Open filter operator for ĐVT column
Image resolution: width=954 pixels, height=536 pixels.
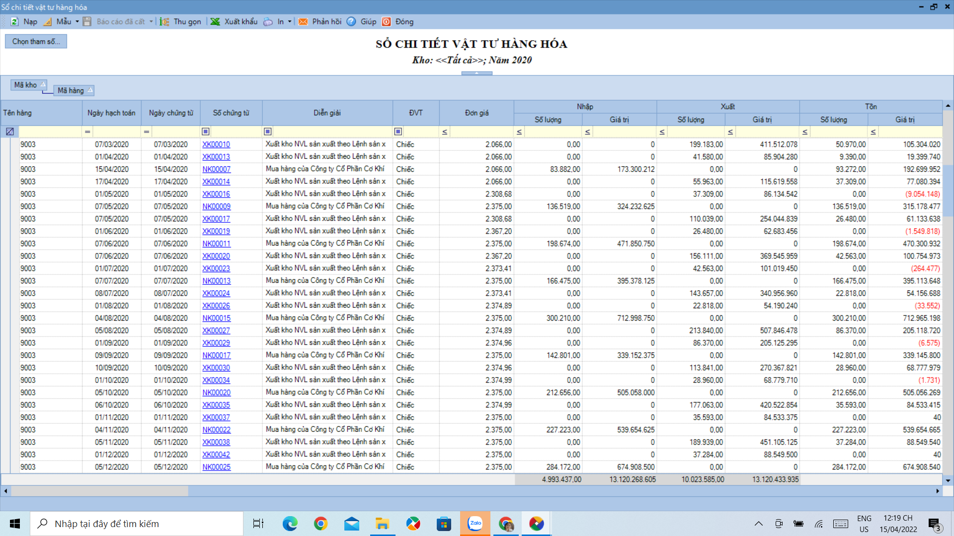tap(398, 132)
